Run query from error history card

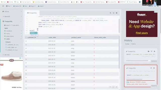tap(154, 68)
